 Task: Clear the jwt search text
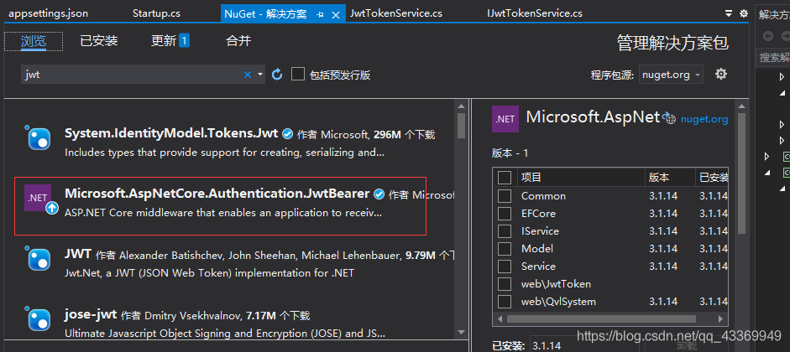tap(248, 75)
